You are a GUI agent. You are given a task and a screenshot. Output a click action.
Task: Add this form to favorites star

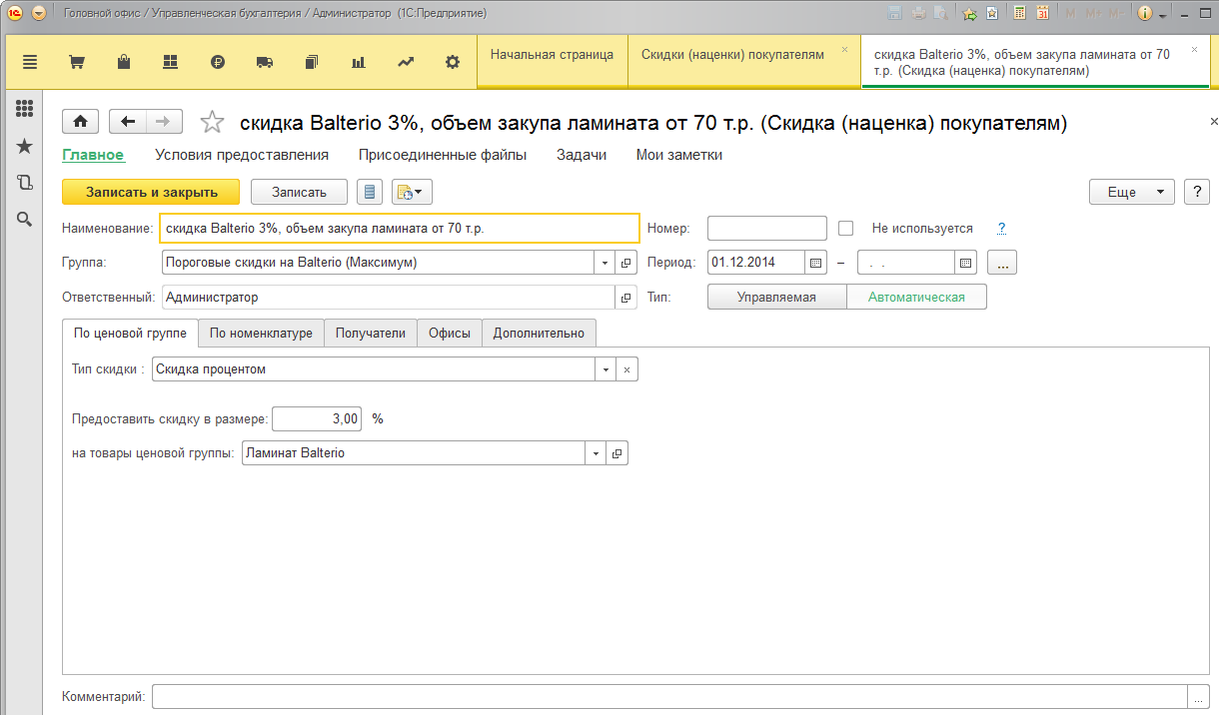click(212, 122)
